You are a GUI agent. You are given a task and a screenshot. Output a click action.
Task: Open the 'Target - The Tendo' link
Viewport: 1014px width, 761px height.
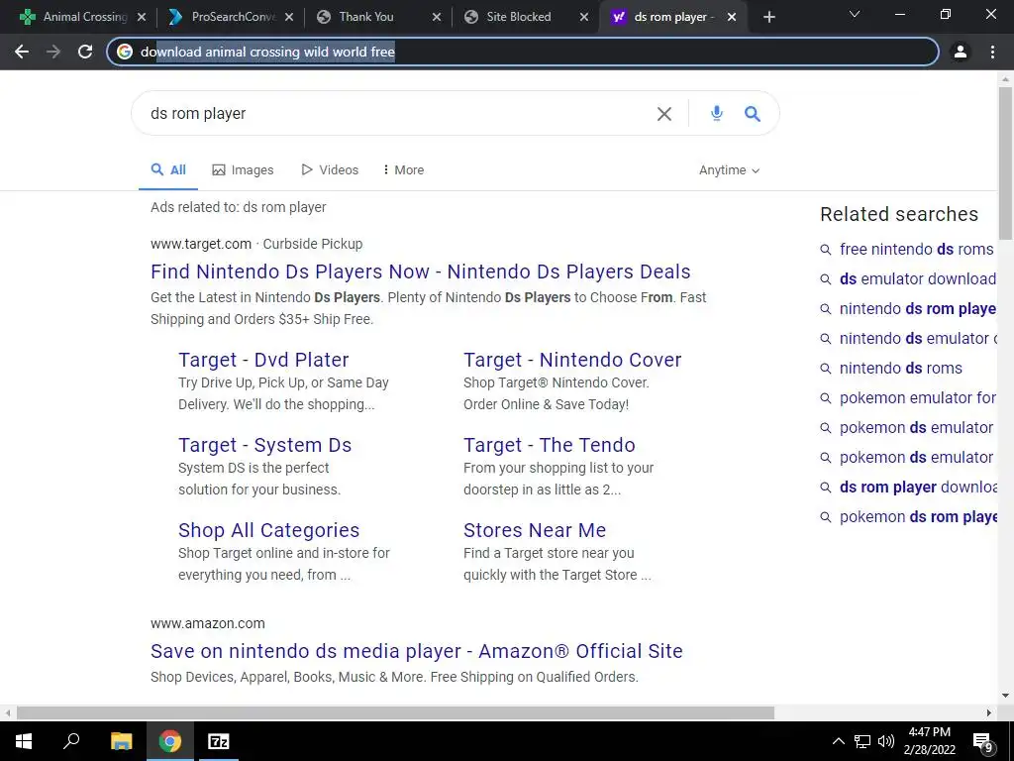[x=549, y=445]
